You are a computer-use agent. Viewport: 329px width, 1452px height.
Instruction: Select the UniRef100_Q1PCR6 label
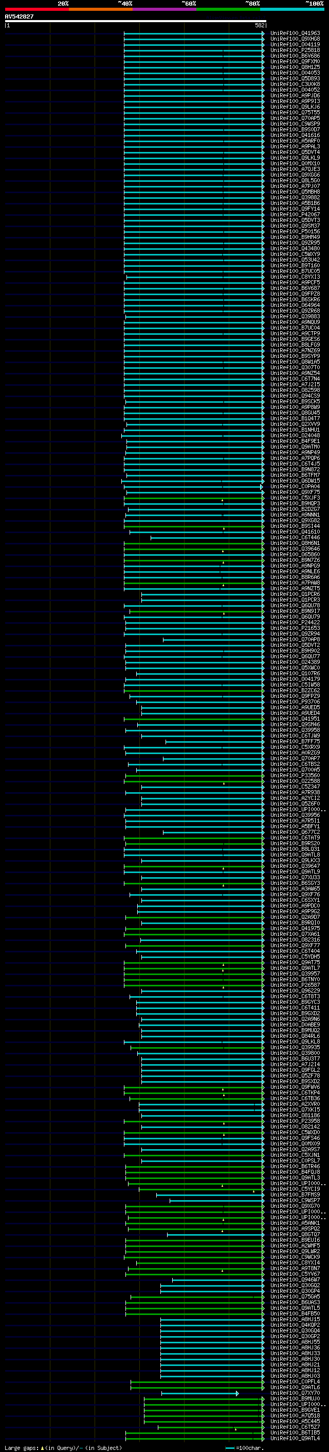point(295,593)
